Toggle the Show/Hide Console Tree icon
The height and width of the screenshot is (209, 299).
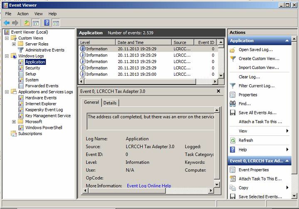(36, 23)
